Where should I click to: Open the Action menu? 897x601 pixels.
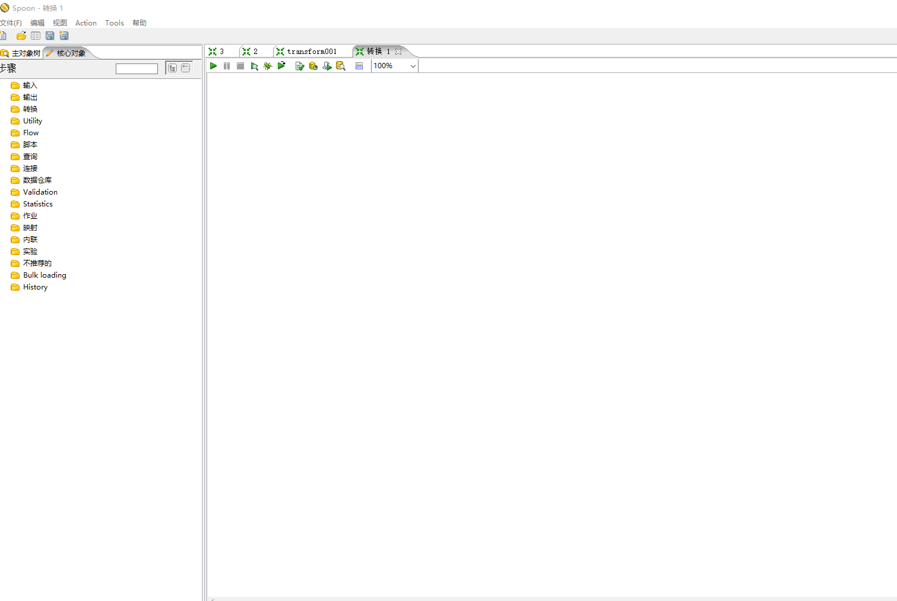86,23
